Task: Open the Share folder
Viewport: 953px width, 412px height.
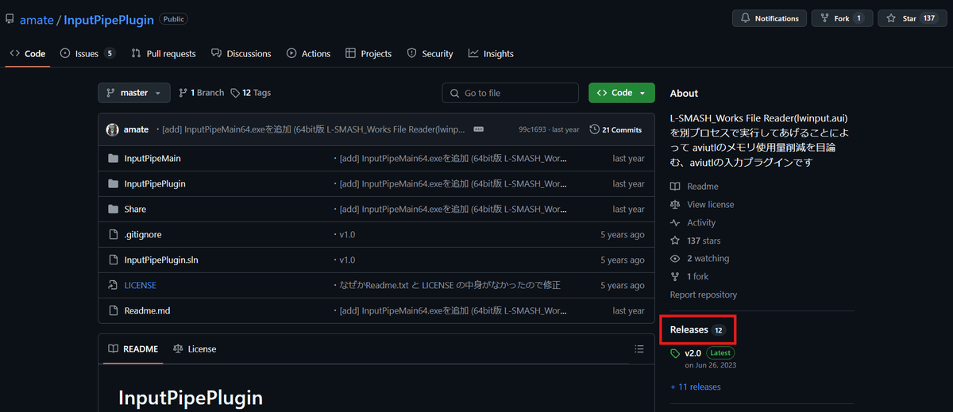Action: point(135,210)
